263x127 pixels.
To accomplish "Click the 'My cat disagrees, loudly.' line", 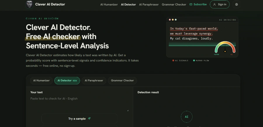I will [x=191, y=38].
